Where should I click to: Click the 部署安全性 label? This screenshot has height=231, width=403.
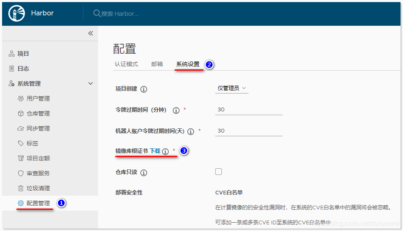click(x=129, y=192)
